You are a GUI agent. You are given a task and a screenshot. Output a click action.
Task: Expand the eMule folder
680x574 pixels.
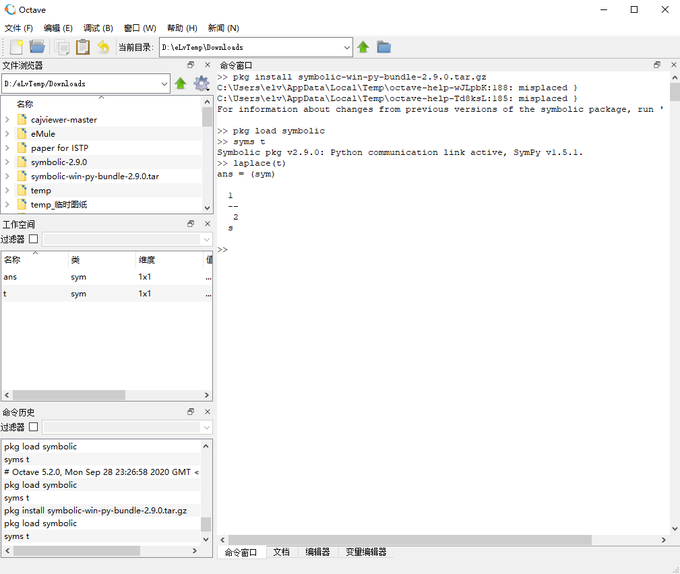7,133
